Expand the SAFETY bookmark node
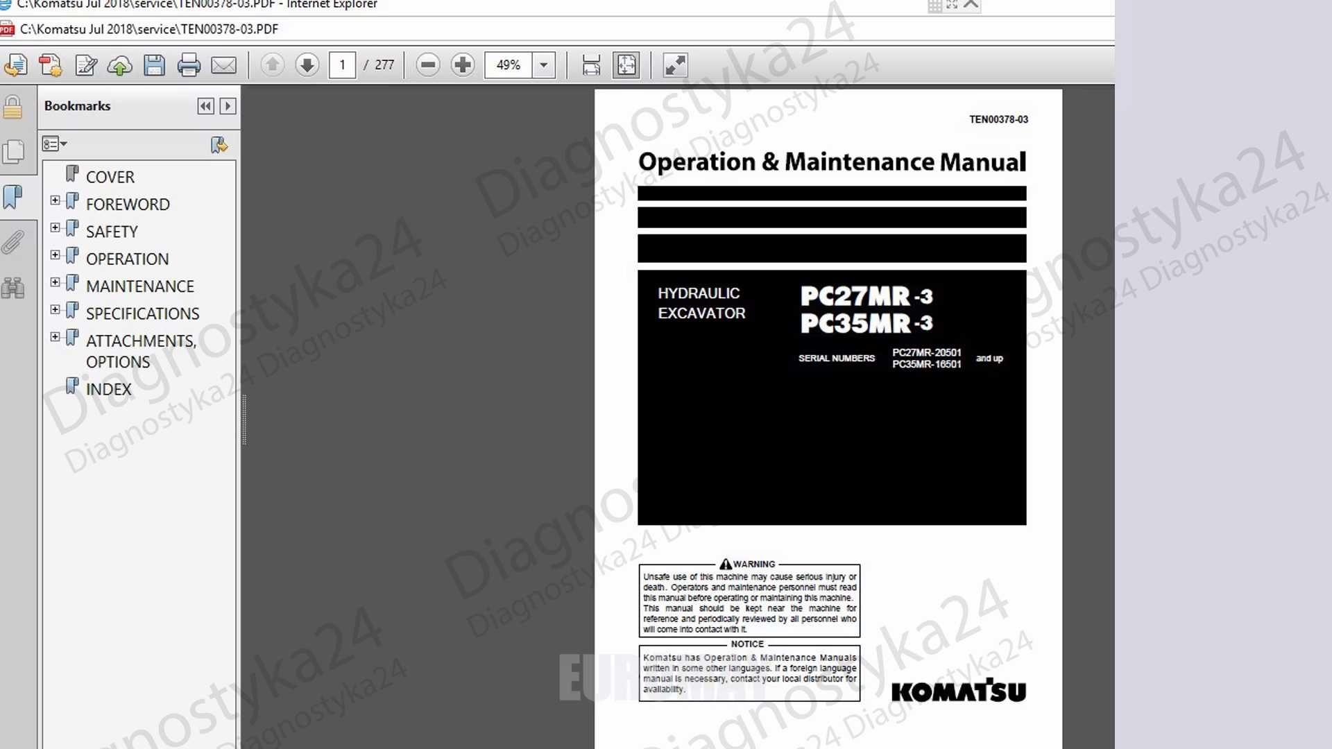Image resolution: width=1332 pixels, height=749 pixels. click(55, 227)
